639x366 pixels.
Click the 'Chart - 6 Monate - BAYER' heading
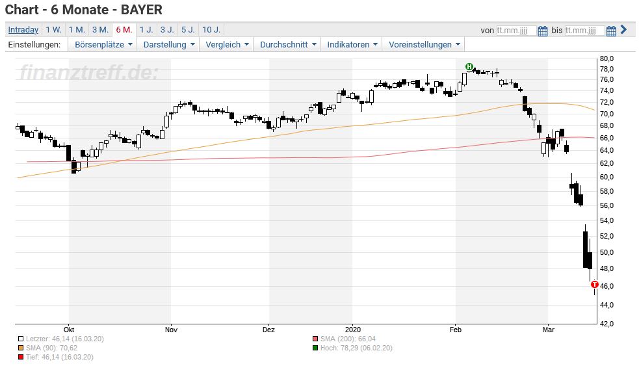point(84,9)
